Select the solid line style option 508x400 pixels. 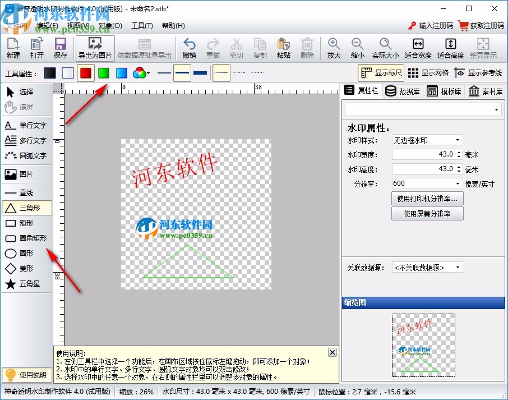point(221,72)
